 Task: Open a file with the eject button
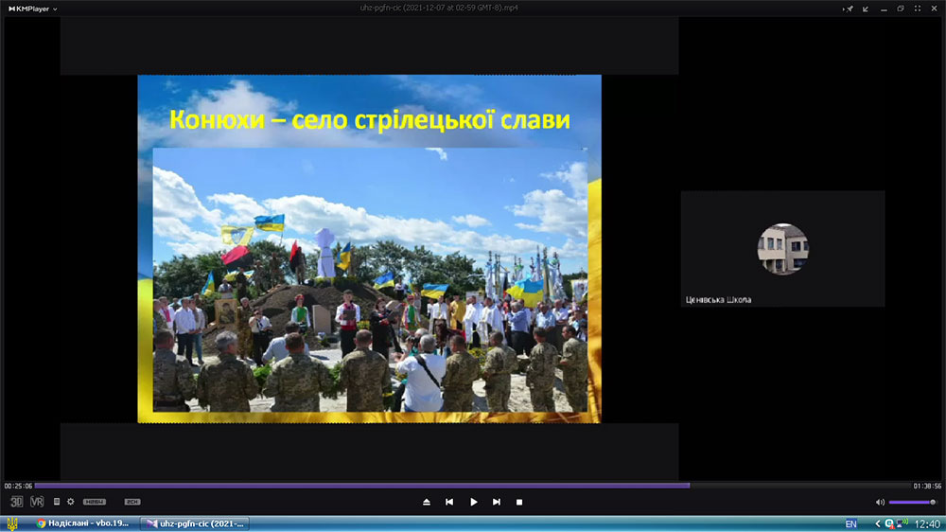427,502
